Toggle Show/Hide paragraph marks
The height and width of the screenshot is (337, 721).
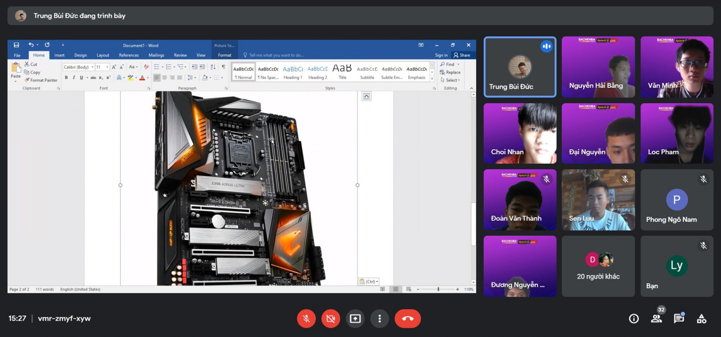pos(223,67)
